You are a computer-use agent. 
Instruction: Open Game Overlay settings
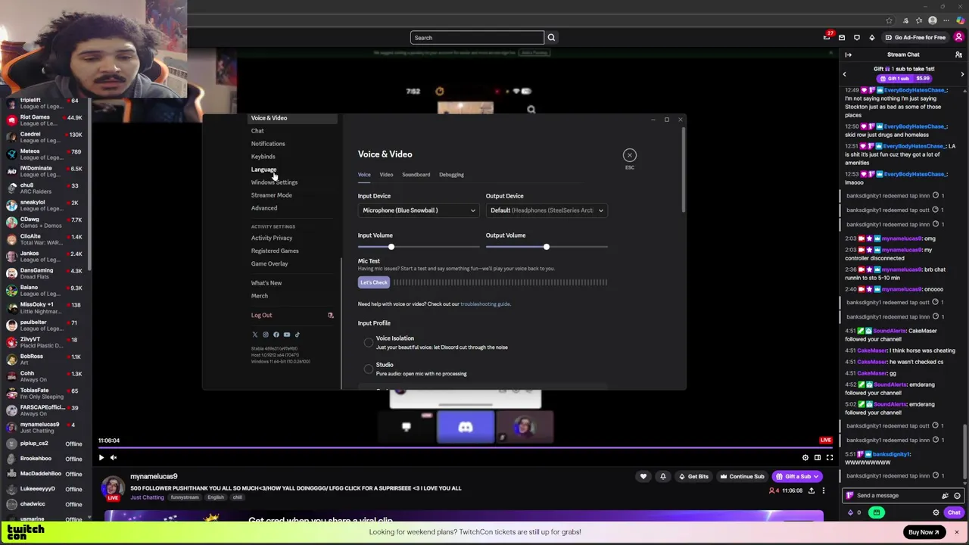pyautogui.click(x=270, y=263)
